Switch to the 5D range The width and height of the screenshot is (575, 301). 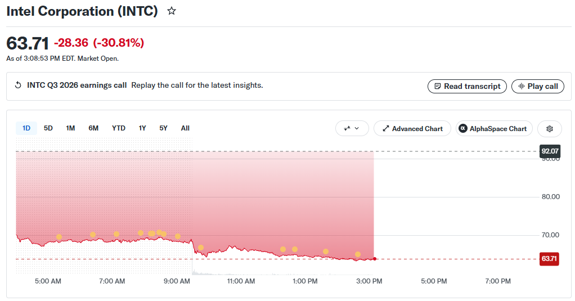pos(48,128)
